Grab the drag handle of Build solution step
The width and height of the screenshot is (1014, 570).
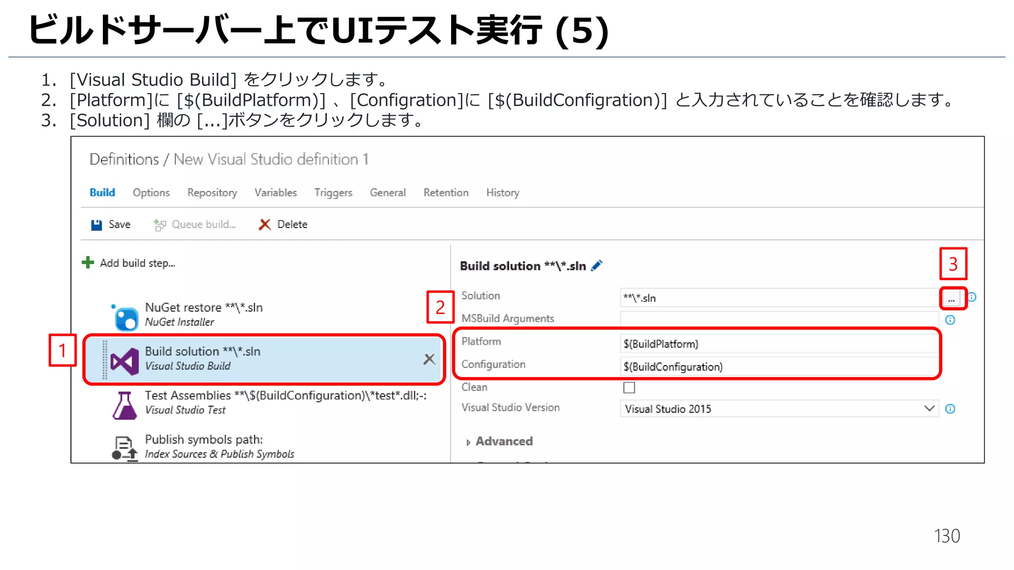pos(104,360)
